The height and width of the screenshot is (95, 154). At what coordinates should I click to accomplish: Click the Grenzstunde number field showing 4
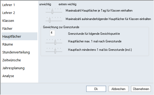pyautogui.click(x=52, y=33)
